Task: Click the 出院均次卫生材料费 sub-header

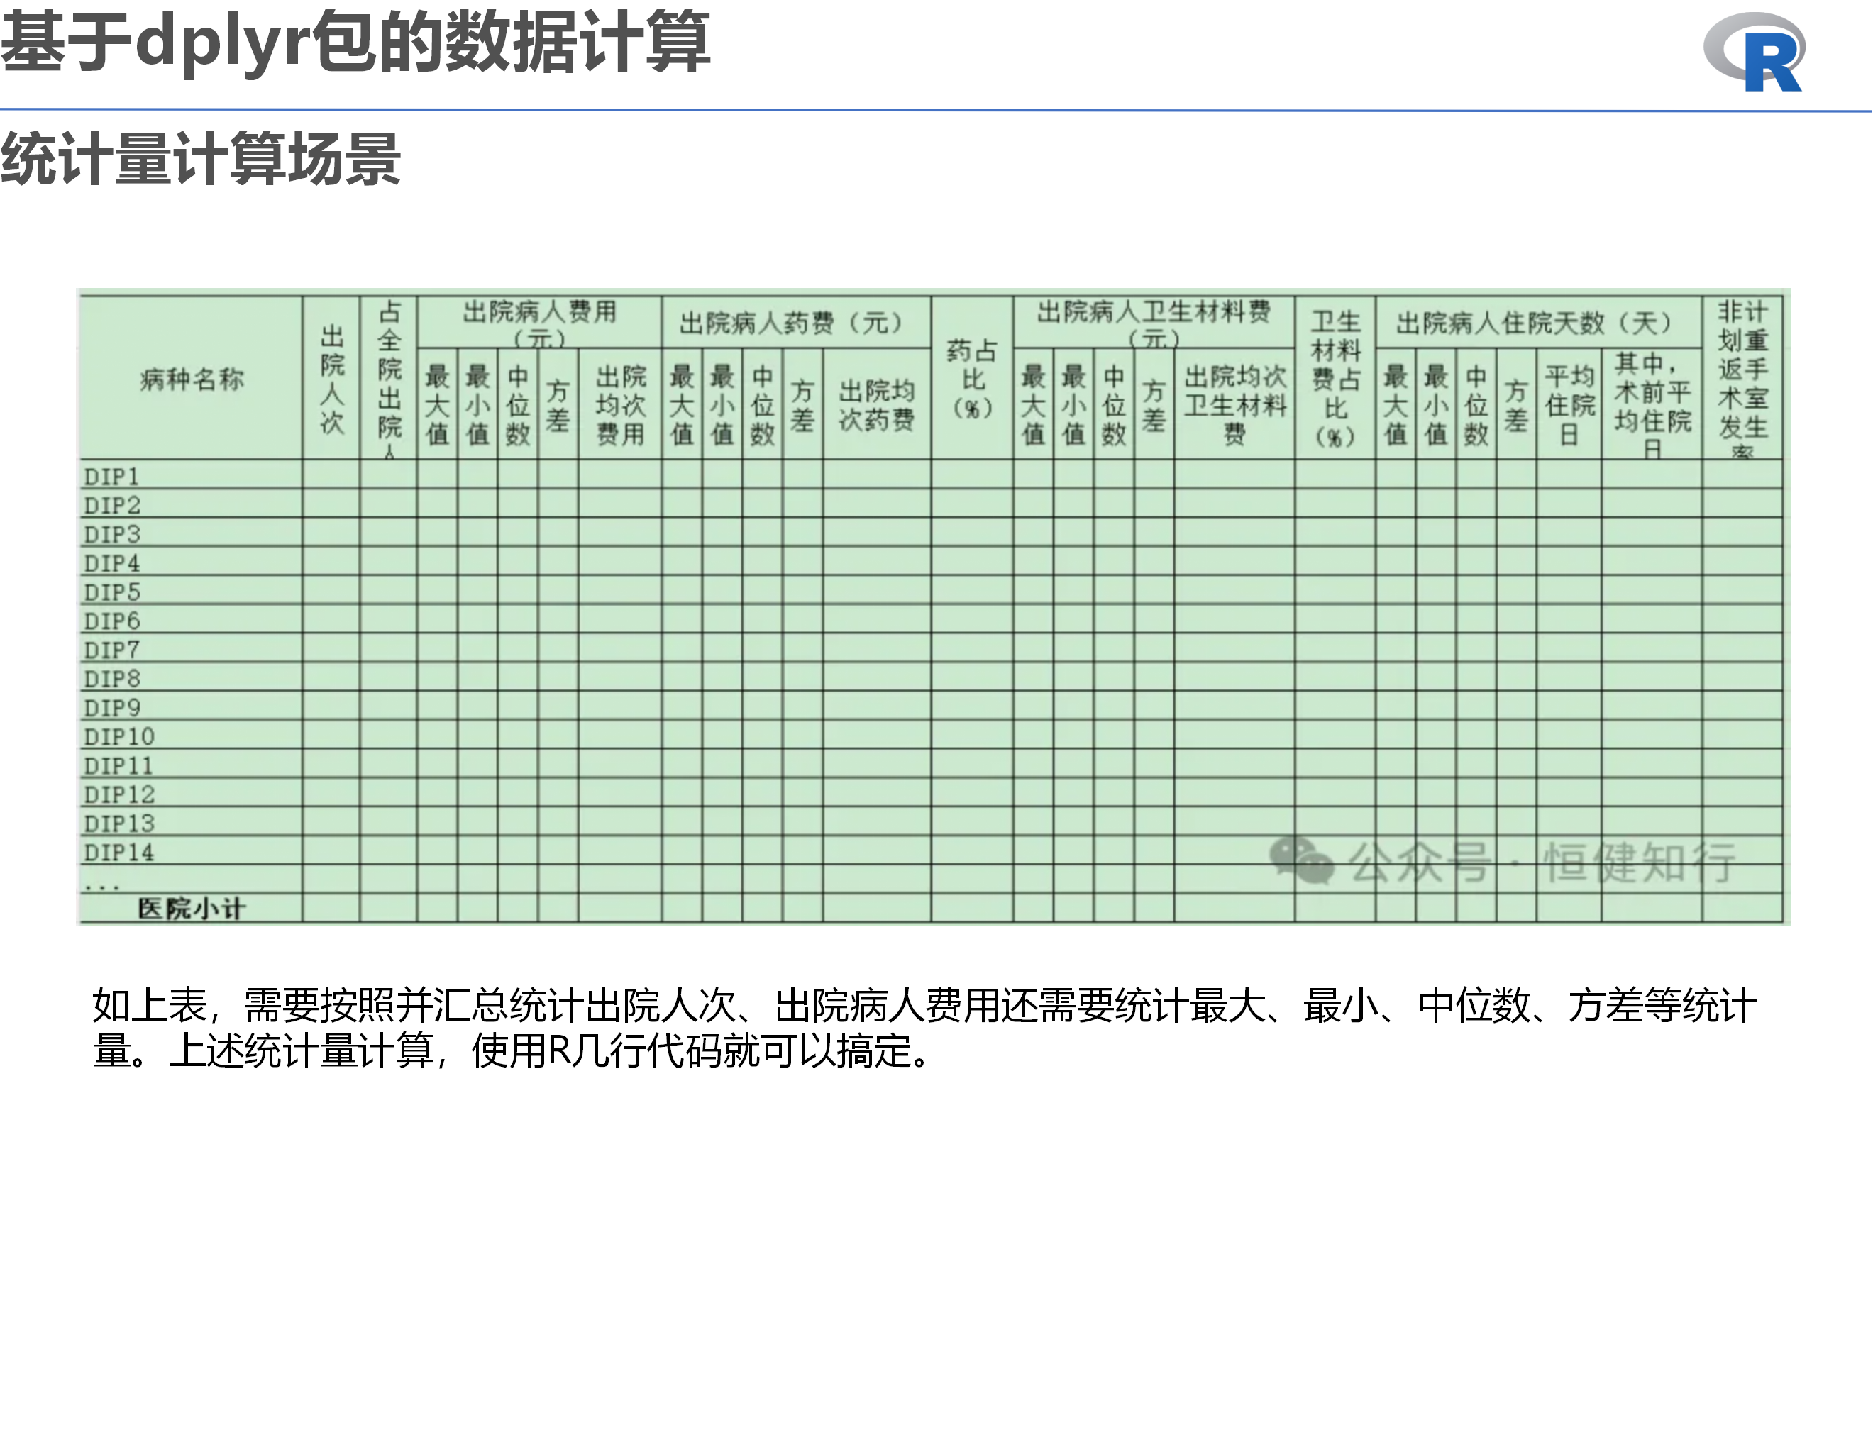Action: tap(1234, 404)
